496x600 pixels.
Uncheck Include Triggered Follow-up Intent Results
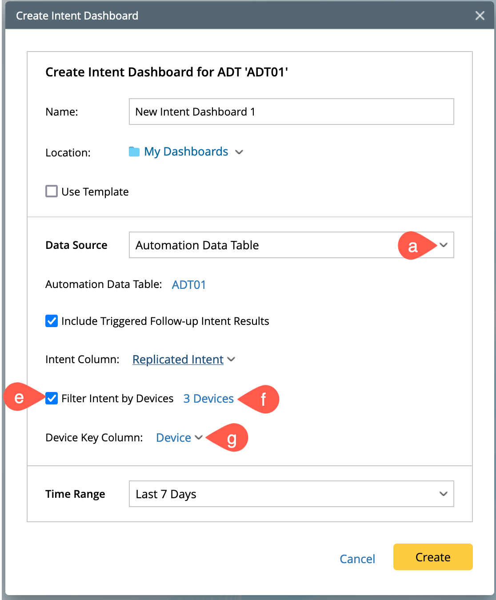click(52, 321)
